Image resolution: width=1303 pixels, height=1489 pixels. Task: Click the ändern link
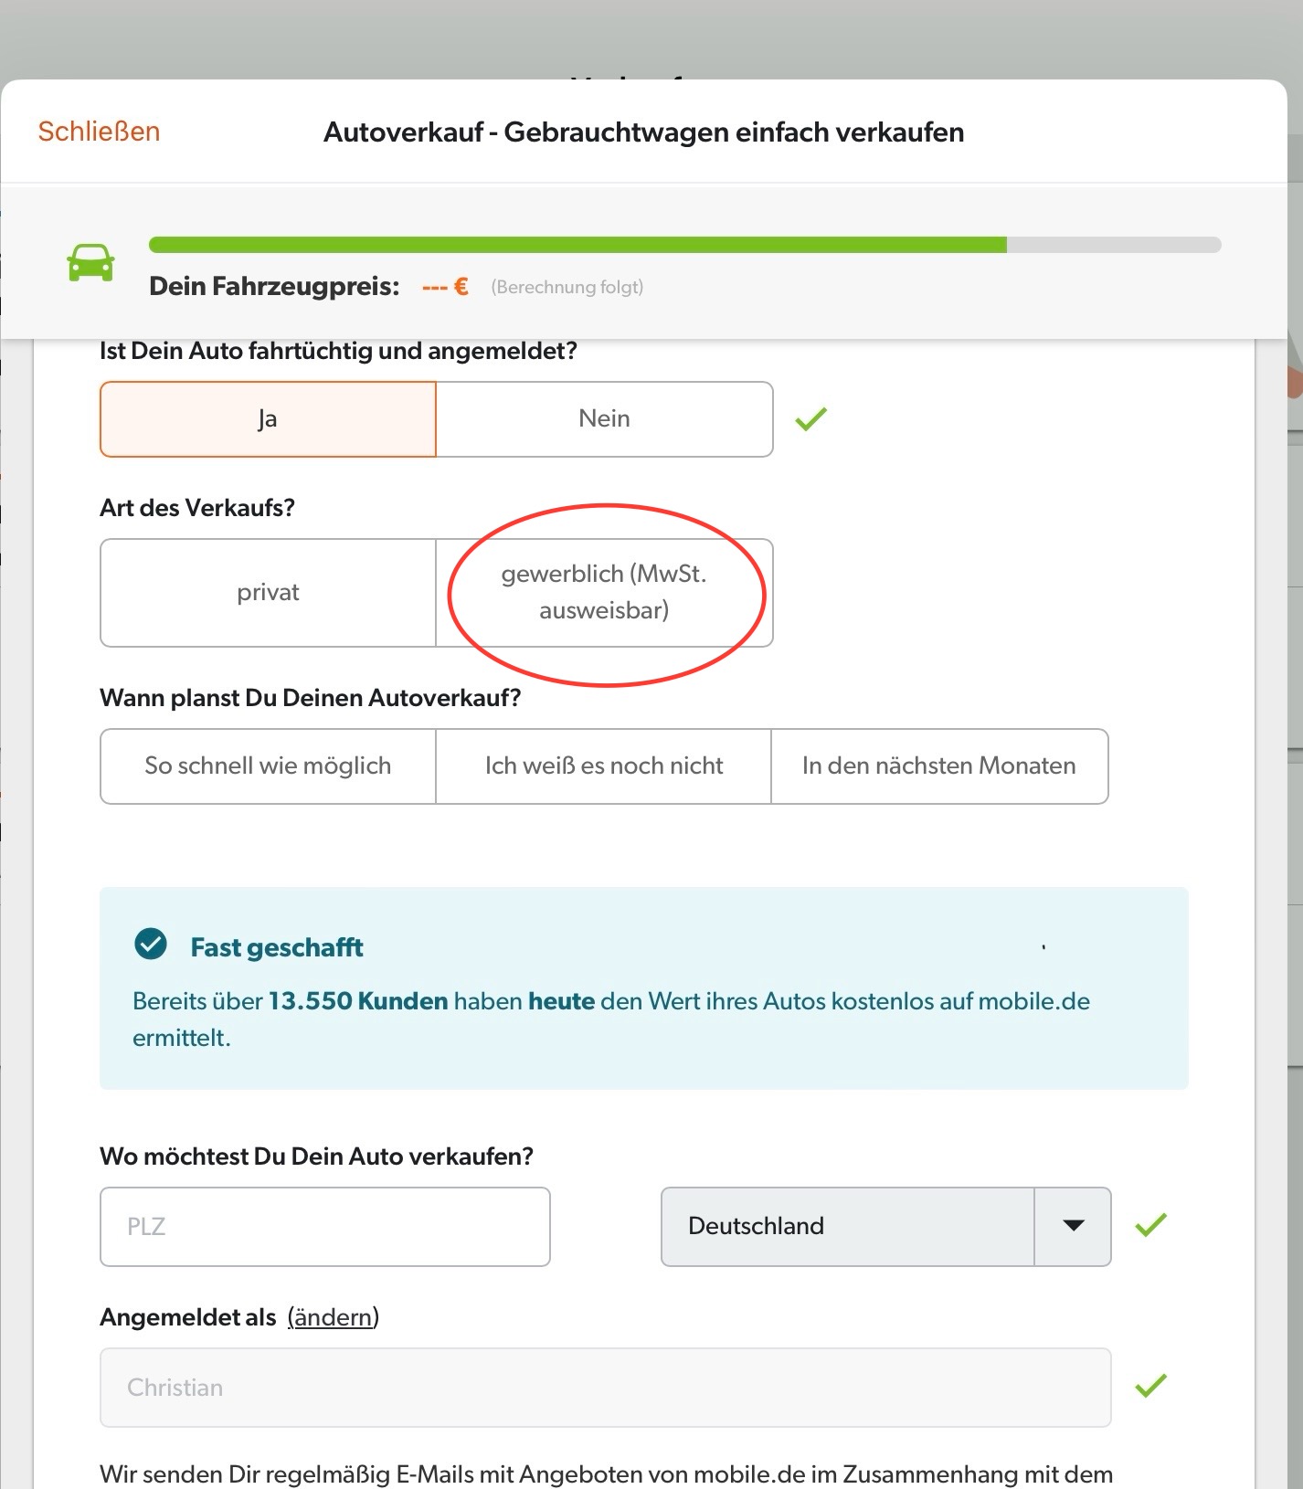point(333,1317)
